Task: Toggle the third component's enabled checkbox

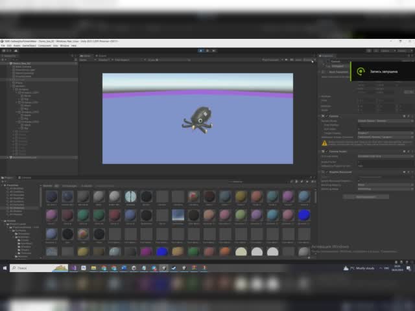Action: tap(327, 172)
